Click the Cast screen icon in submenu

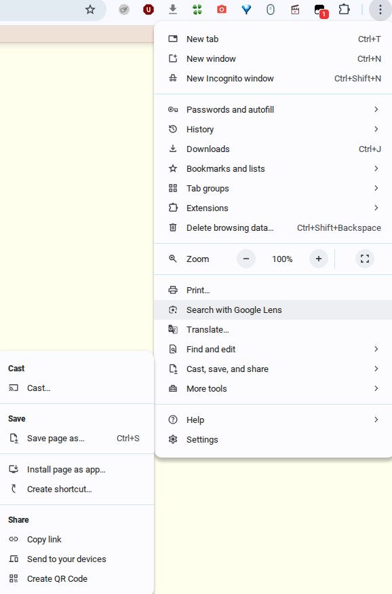pos(14,388)
